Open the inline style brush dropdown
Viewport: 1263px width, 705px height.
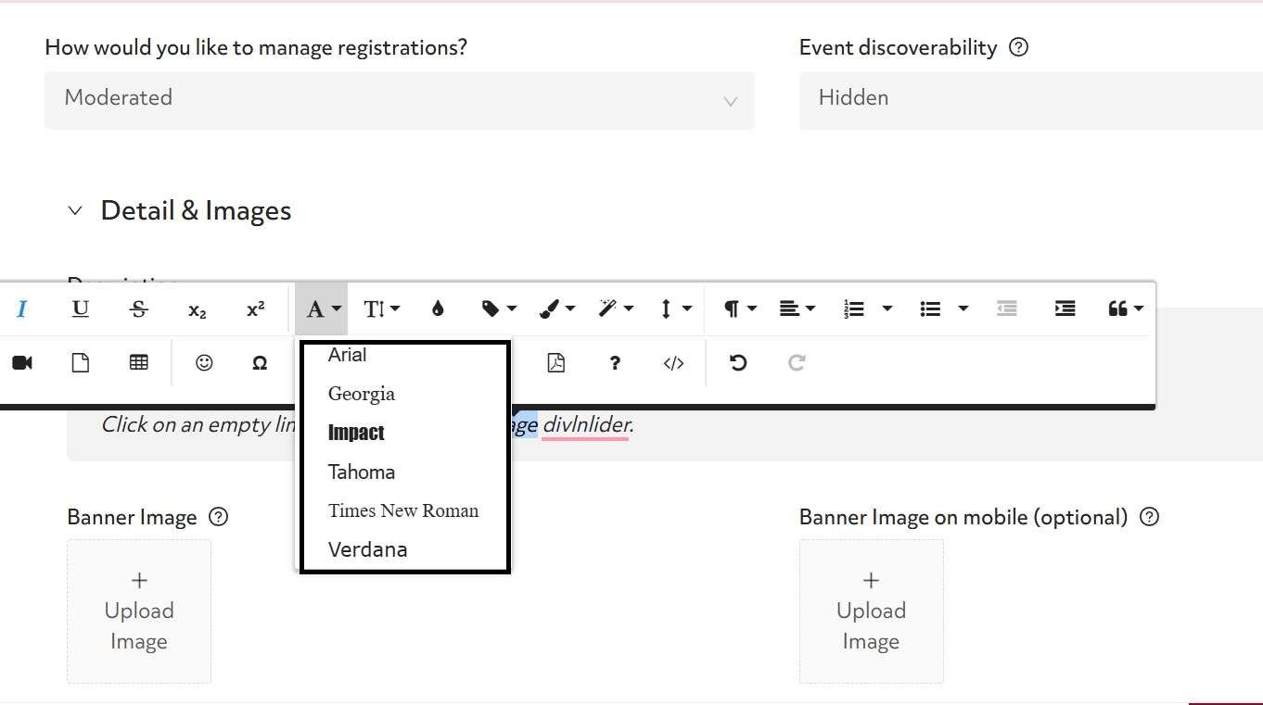coord(556,308)
